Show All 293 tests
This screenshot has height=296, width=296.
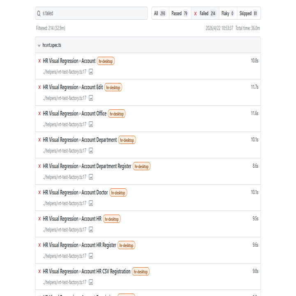160,14
